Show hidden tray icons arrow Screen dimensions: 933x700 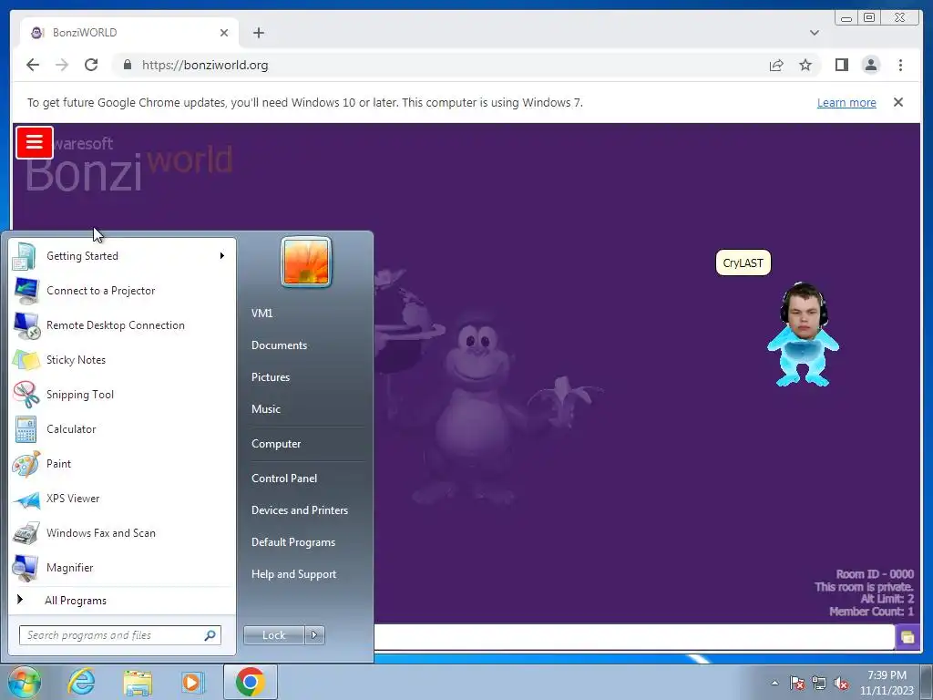pyautogui.click(x=774, y=683)
